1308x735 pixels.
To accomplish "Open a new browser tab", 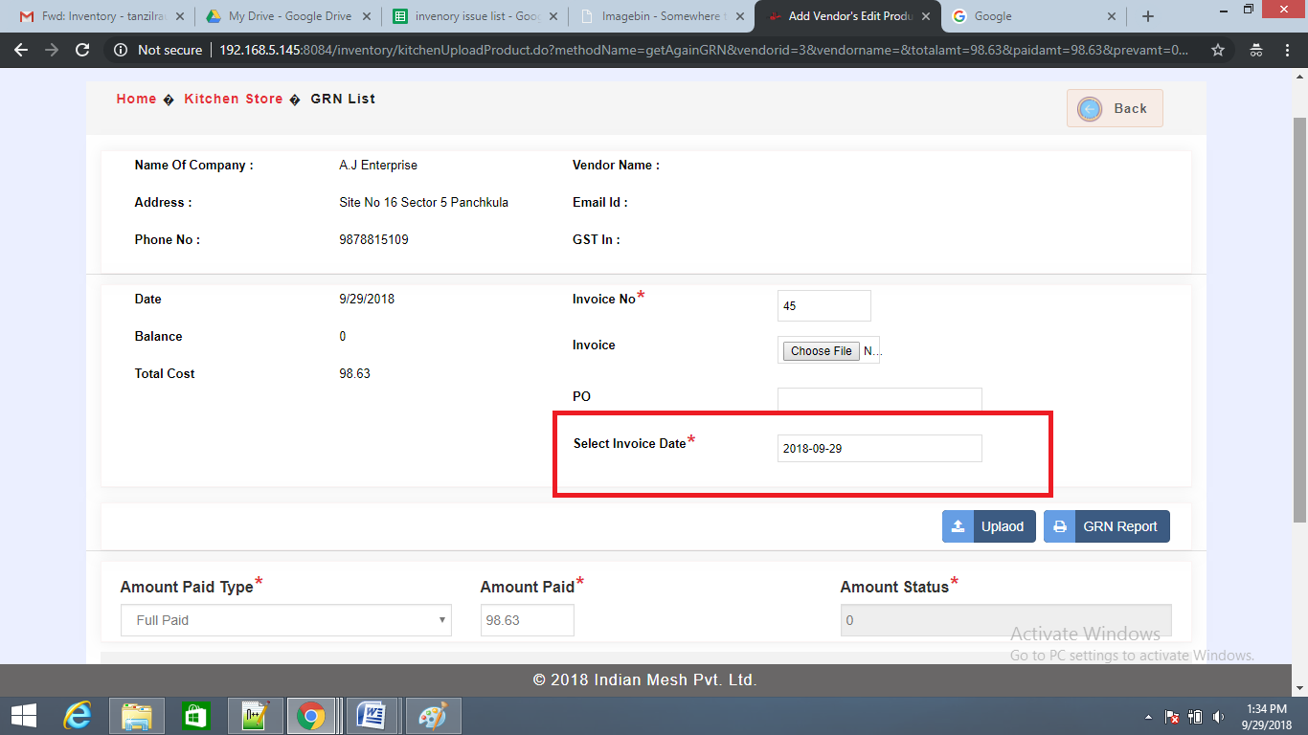I will coord(1148,16).
